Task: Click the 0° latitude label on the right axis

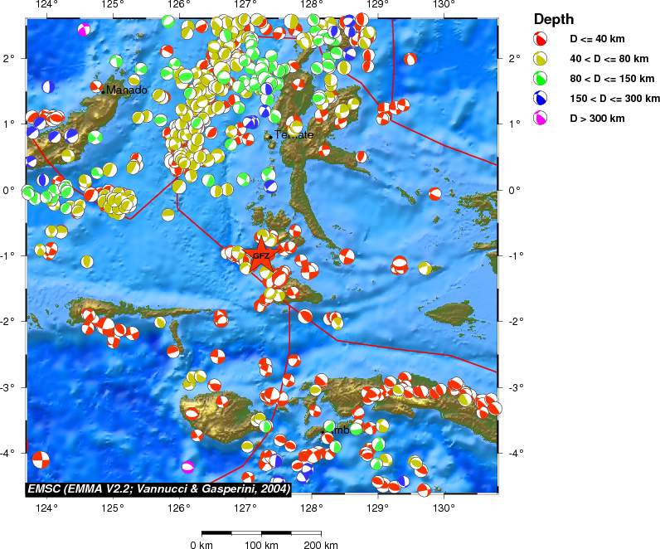Action: pos(512,190)
